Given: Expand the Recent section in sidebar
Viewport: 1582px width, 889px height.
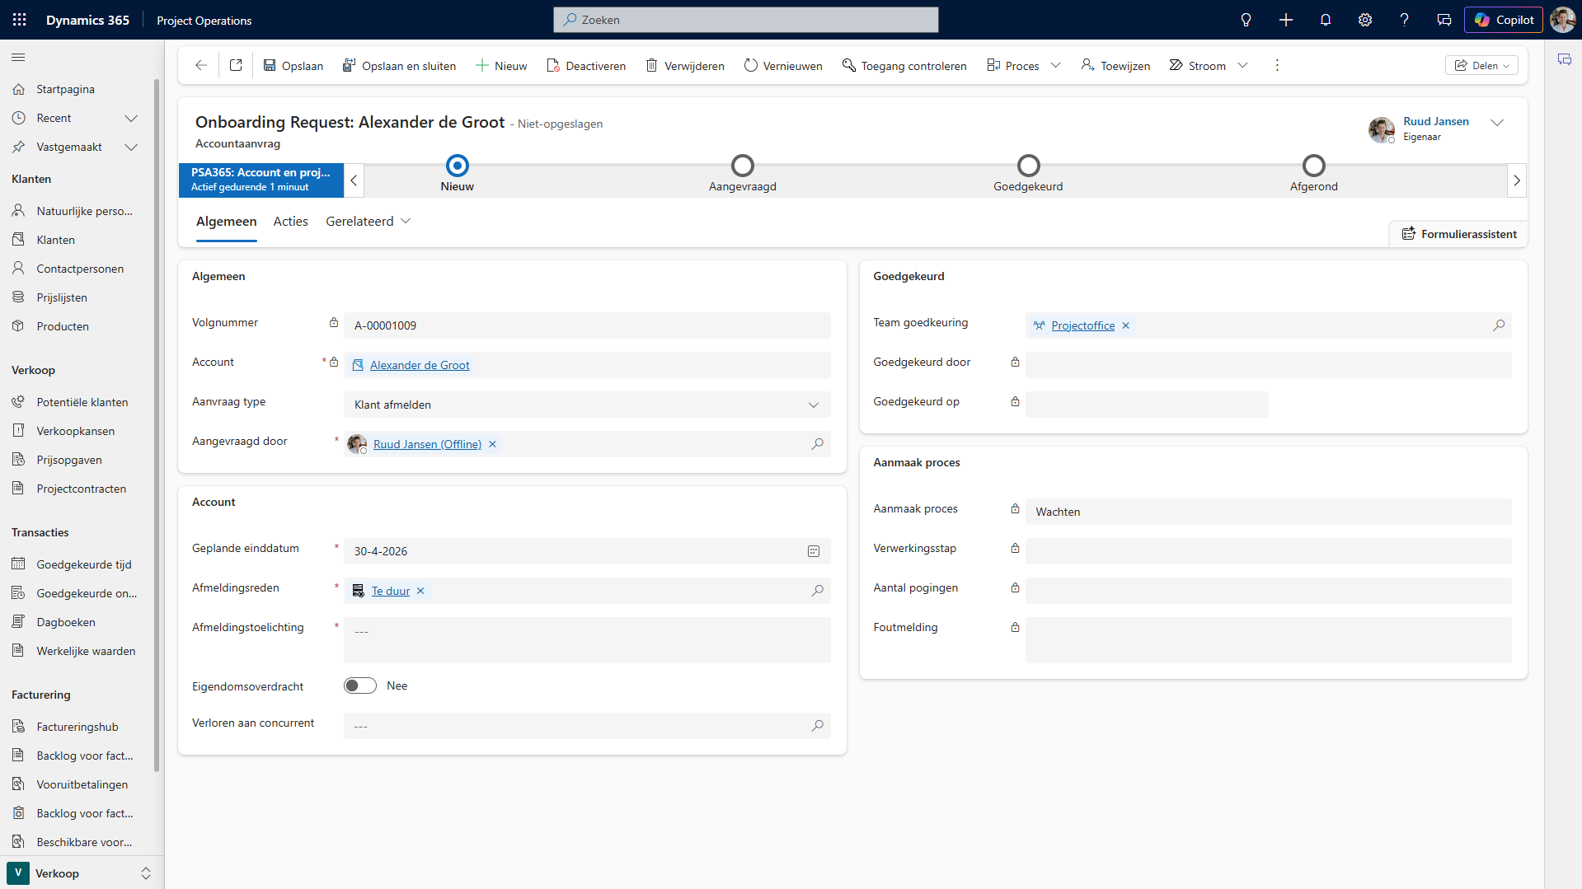Looking at the screenshot, I should (x=130, y=118).
